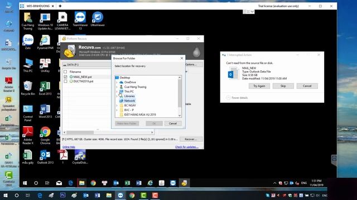This screenshot has height=200, width=357.
Task: Close the Browse For Folder dialog
Action: pos(182,58)
